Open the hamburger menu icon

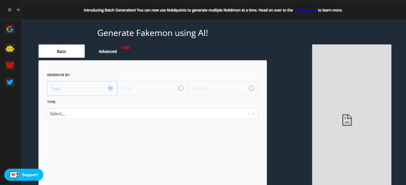(x=10, y=10)
